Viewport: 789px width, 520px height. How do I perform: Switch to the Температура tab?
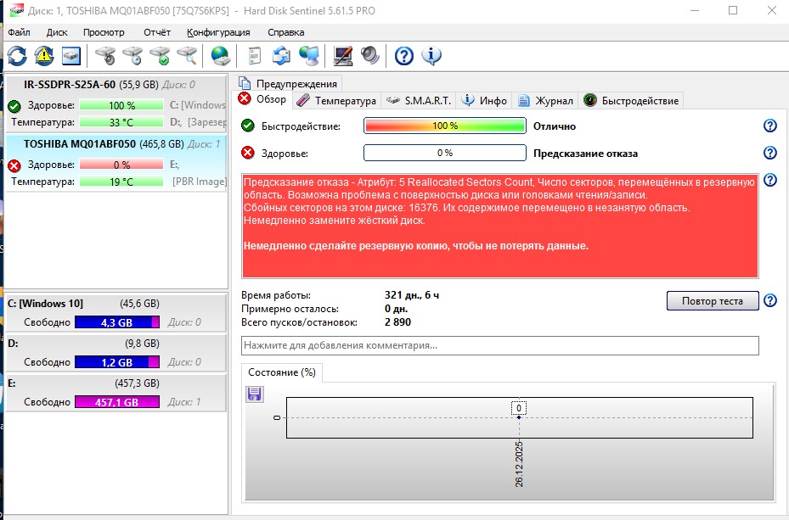click(336, 100)
